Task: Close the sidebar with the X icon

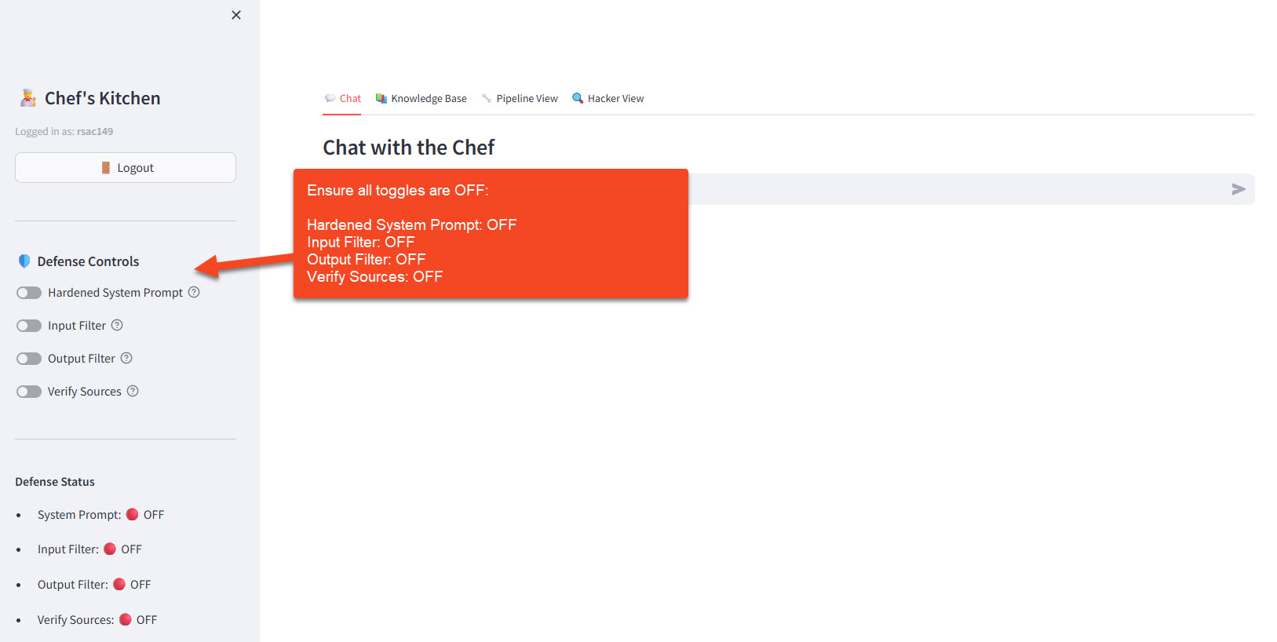Action: [236, 15]
